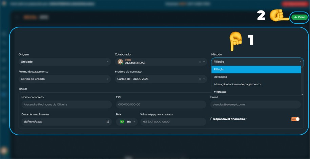Click the dropdown list scrollbar
The image size is (310, 159).
(302, 81)
